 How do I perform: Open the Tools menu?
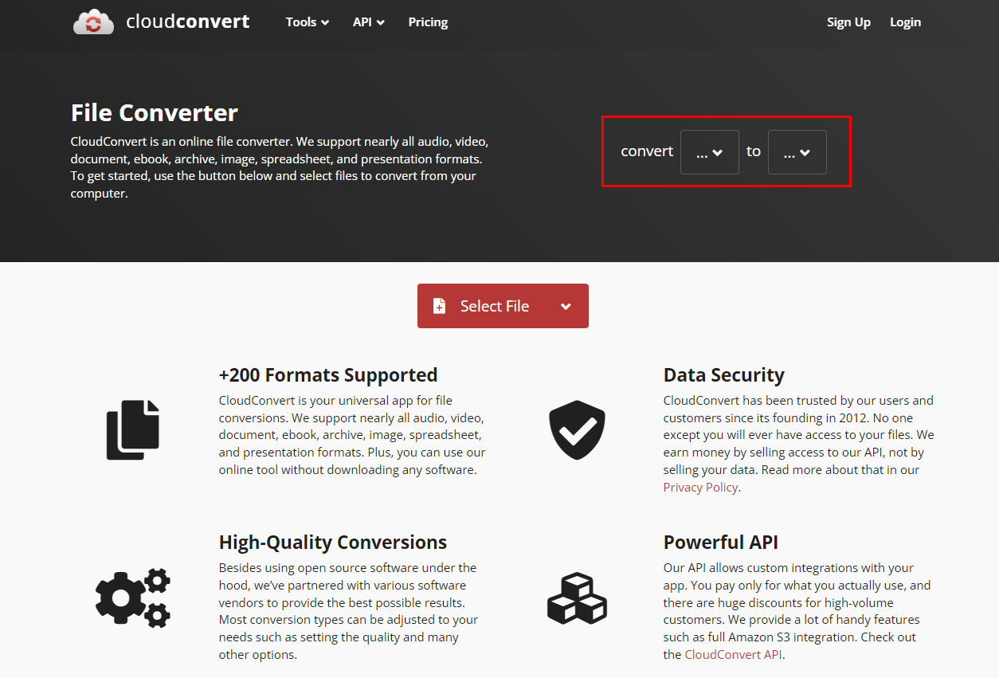[308, 22]
